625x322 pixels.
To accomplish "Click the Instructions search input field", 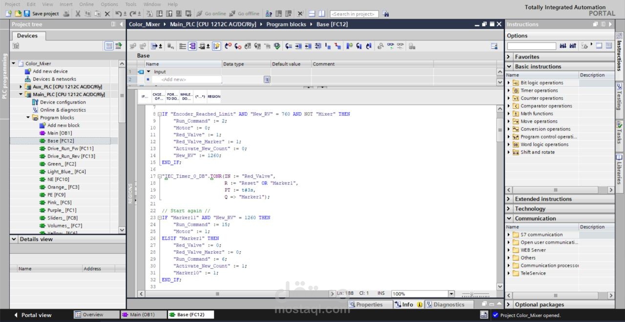I will tap(531, 46).
